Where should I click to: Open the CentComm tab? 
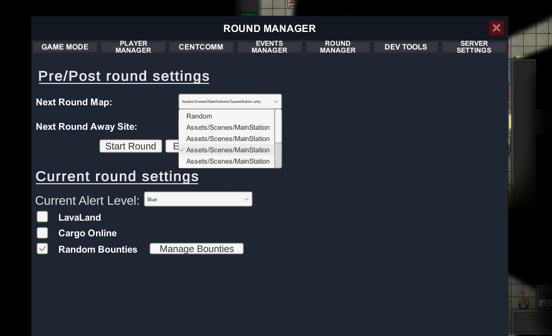point(201,47)
